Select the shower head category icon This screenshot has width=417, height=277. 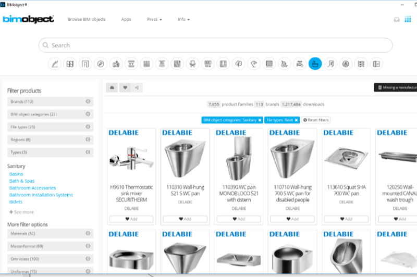click(x=162, y=64)
